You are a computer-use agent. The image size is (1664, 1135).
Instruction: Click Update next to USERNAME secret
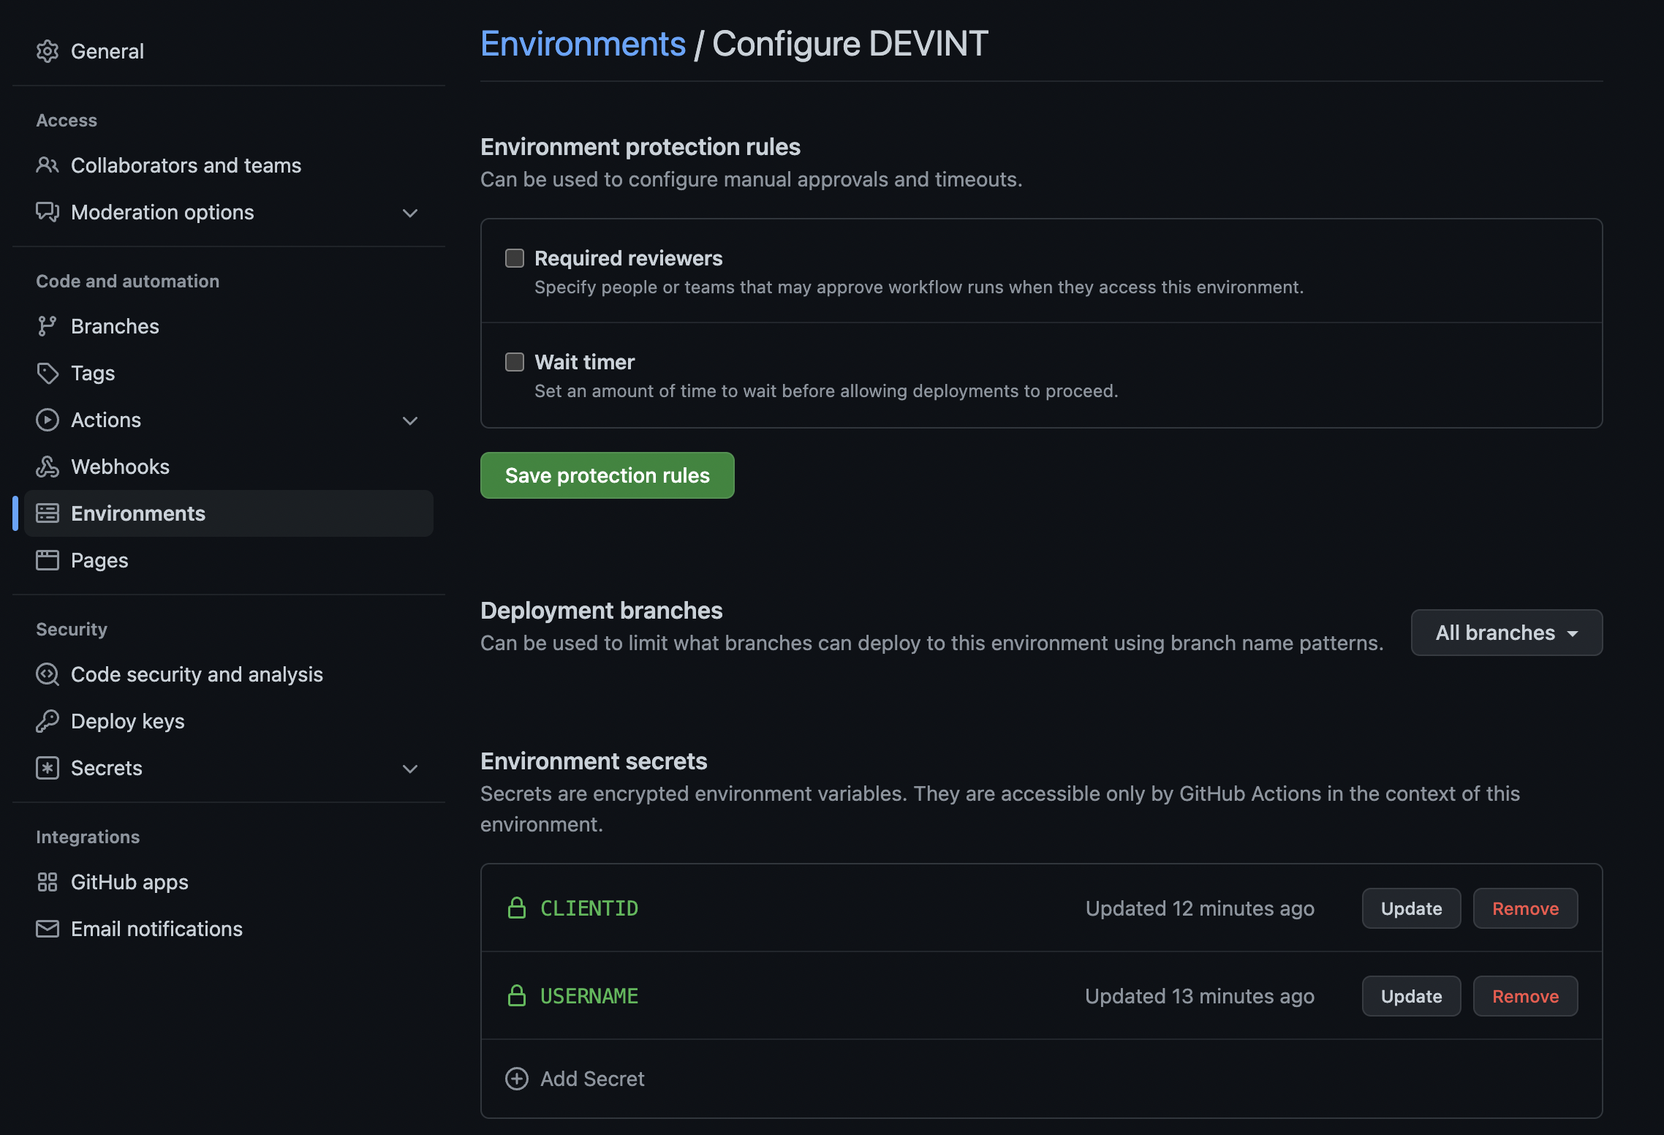[1410, 996]
